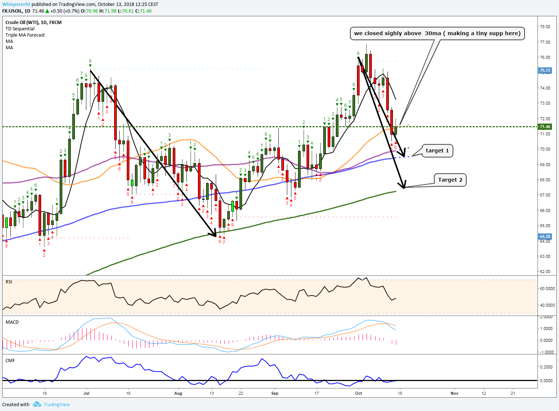559x411 pixels.
Task: Click the 67.00 price axis value
Action: (545, 195)
